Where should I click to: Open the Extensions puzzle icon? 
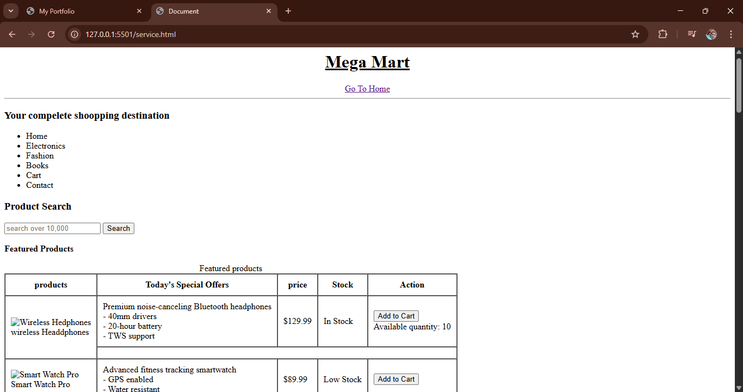(x=662, y=34)
